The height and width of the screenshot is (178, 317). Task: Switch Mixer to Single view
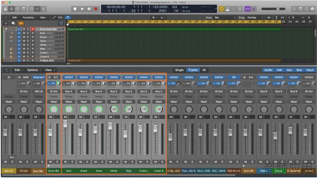click(x=179, y=70)
